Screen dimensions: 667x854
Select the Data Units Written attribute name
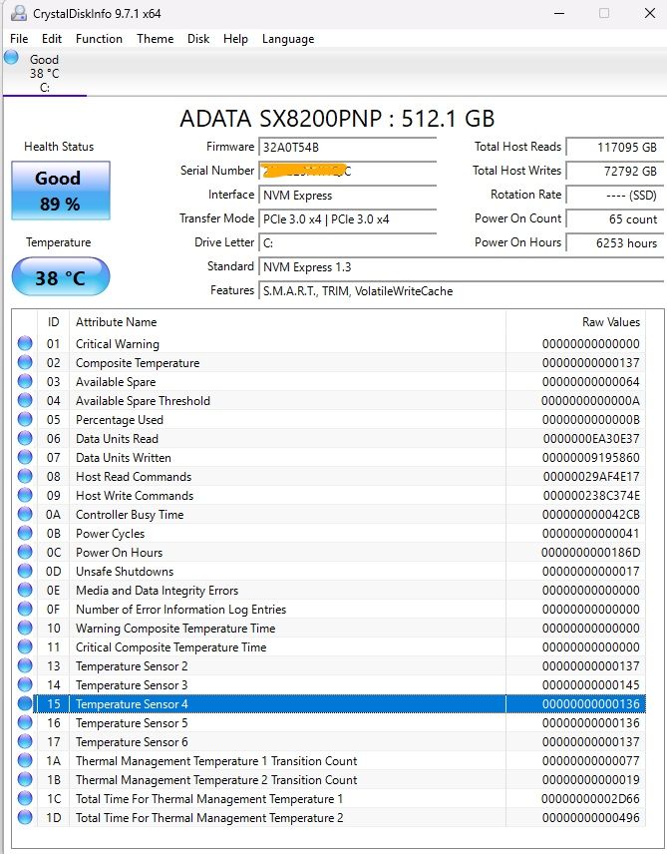click(x=124, y=458)
